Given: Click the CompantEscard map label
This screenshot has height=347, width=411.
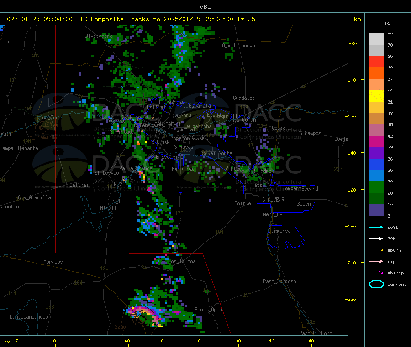Looking at the screenshot, I should point(300,189).
